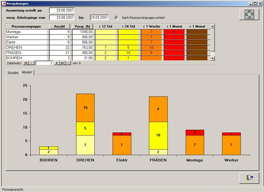This screenshot has width=264, height=192.
Task: Click the new record navigation button
Action: pos(68,63)
